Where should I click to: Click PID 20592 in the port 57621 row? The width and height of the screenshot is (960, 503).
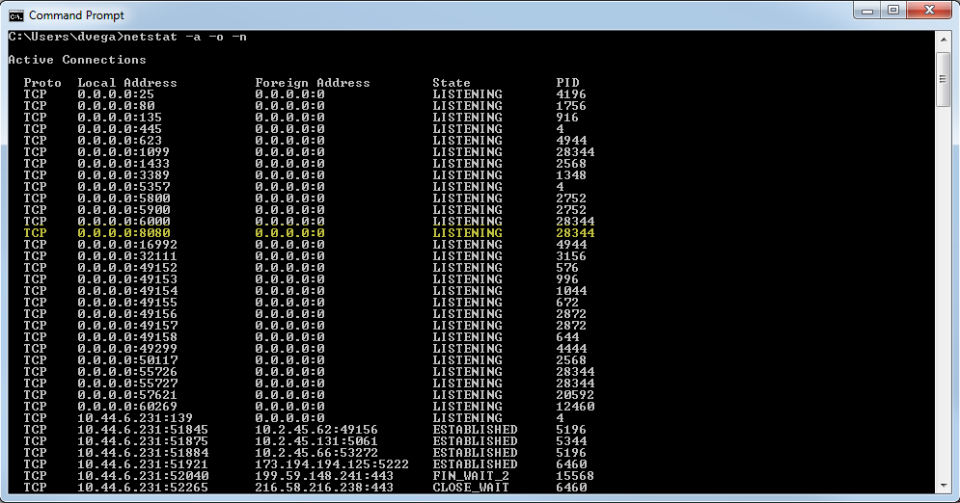click(x=575, y=395)
